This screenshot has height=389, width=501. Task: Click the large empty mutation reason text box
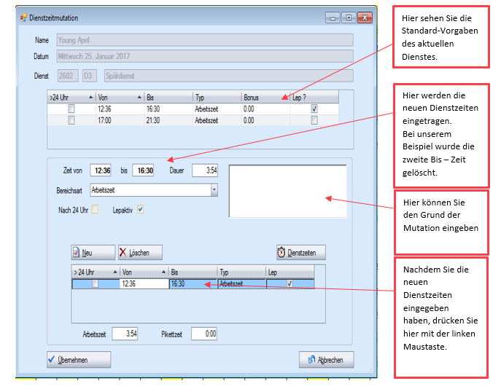pyautogui.click(x=287, y=191)
